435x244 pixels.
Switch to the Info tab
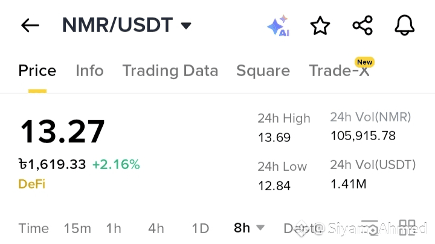[89, 71]
